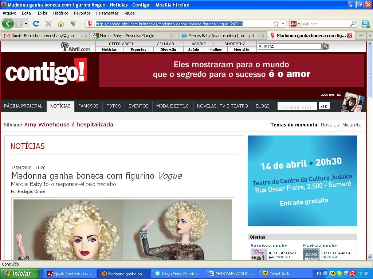Open the Micareta trending topic
373x279 pixels.
[352, 125]
